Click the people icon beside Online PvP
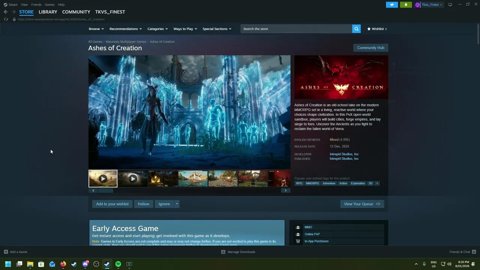This screenshot has height=270, width=480. click(x=298, y=234)
